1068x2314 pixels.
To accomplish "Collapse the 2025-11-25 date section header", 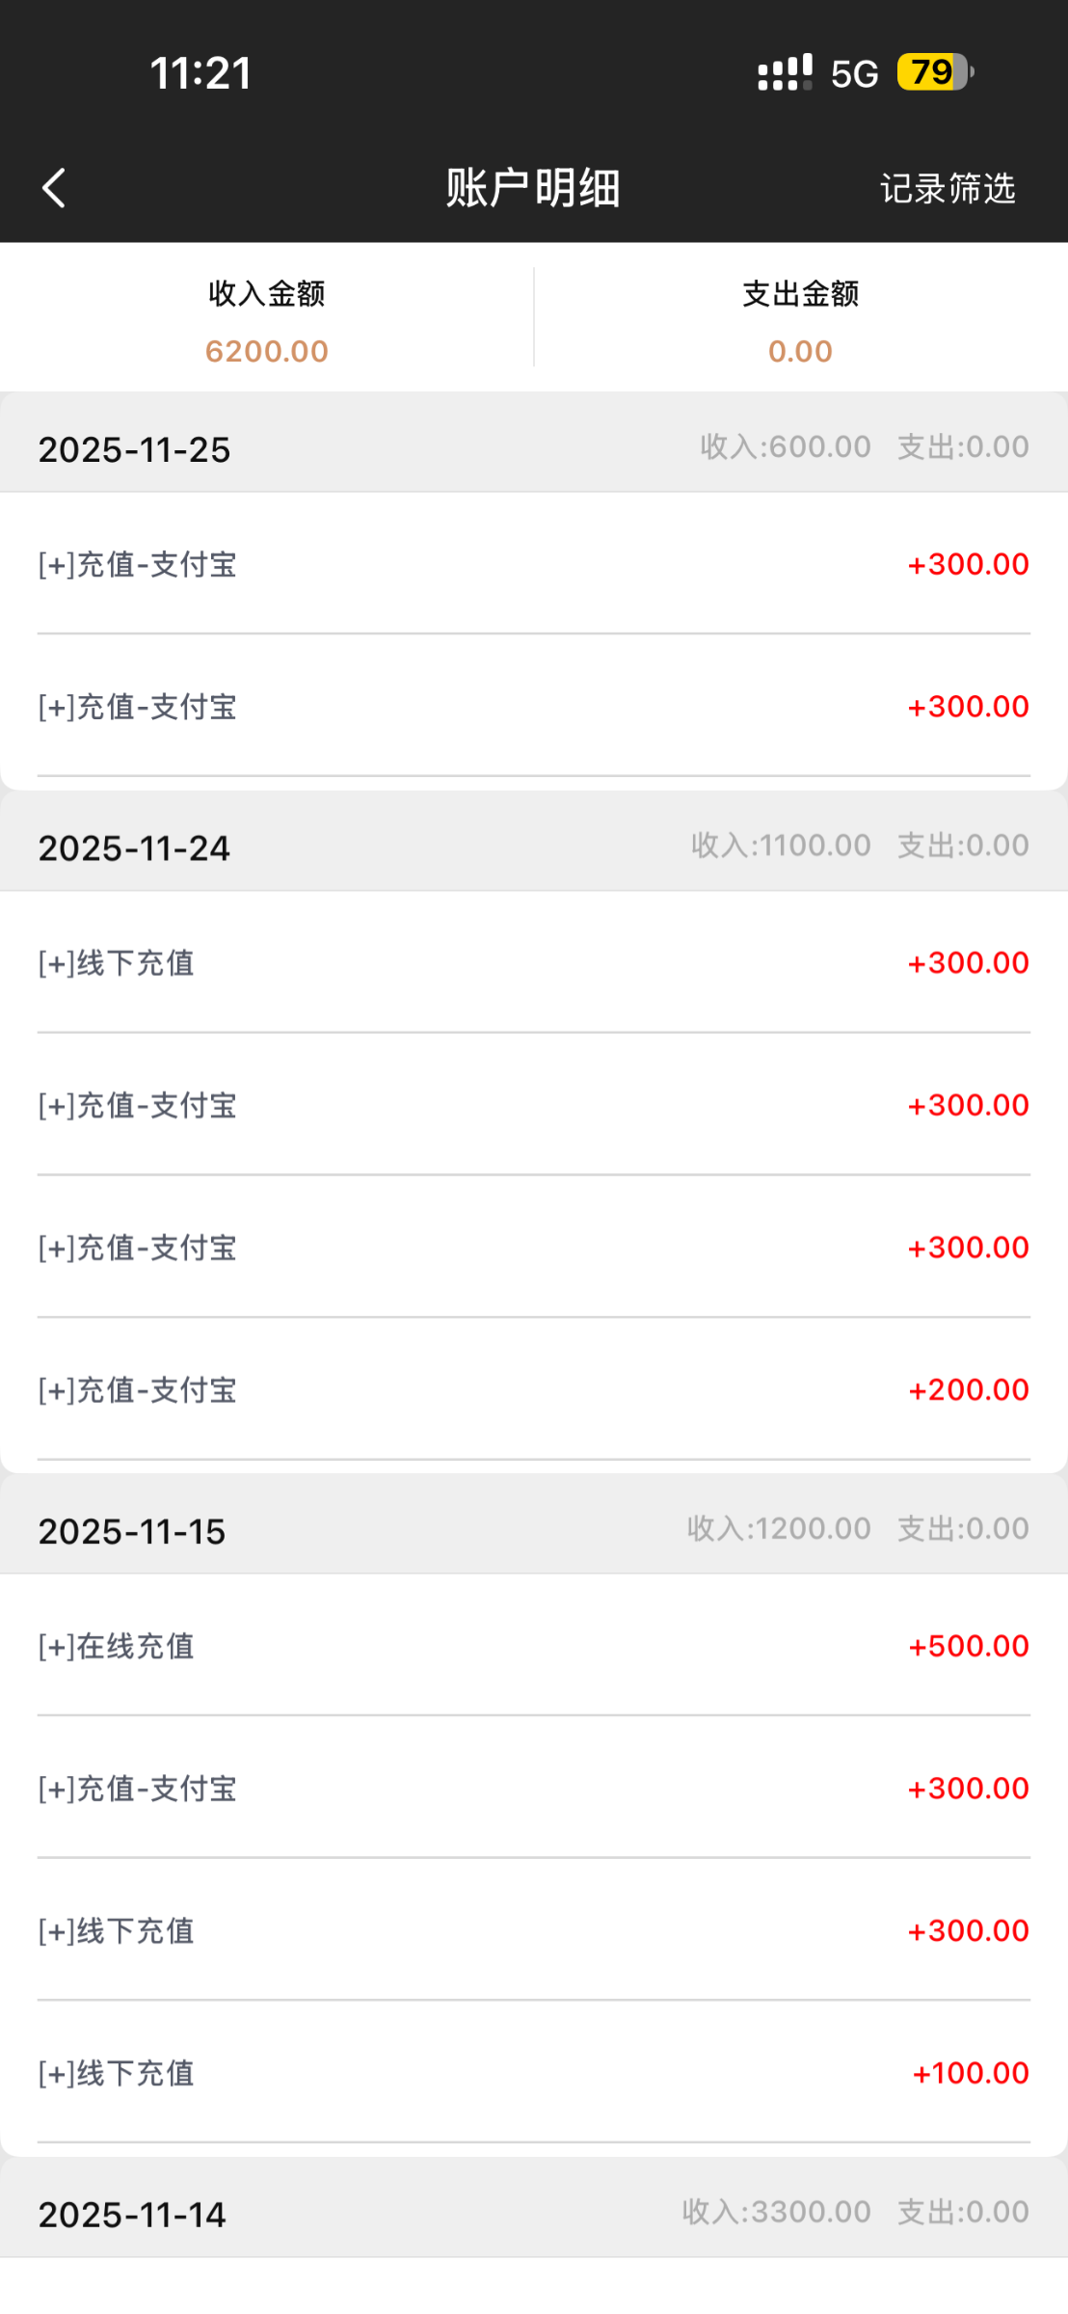I will pyautogui.click(x=533, y=448).
